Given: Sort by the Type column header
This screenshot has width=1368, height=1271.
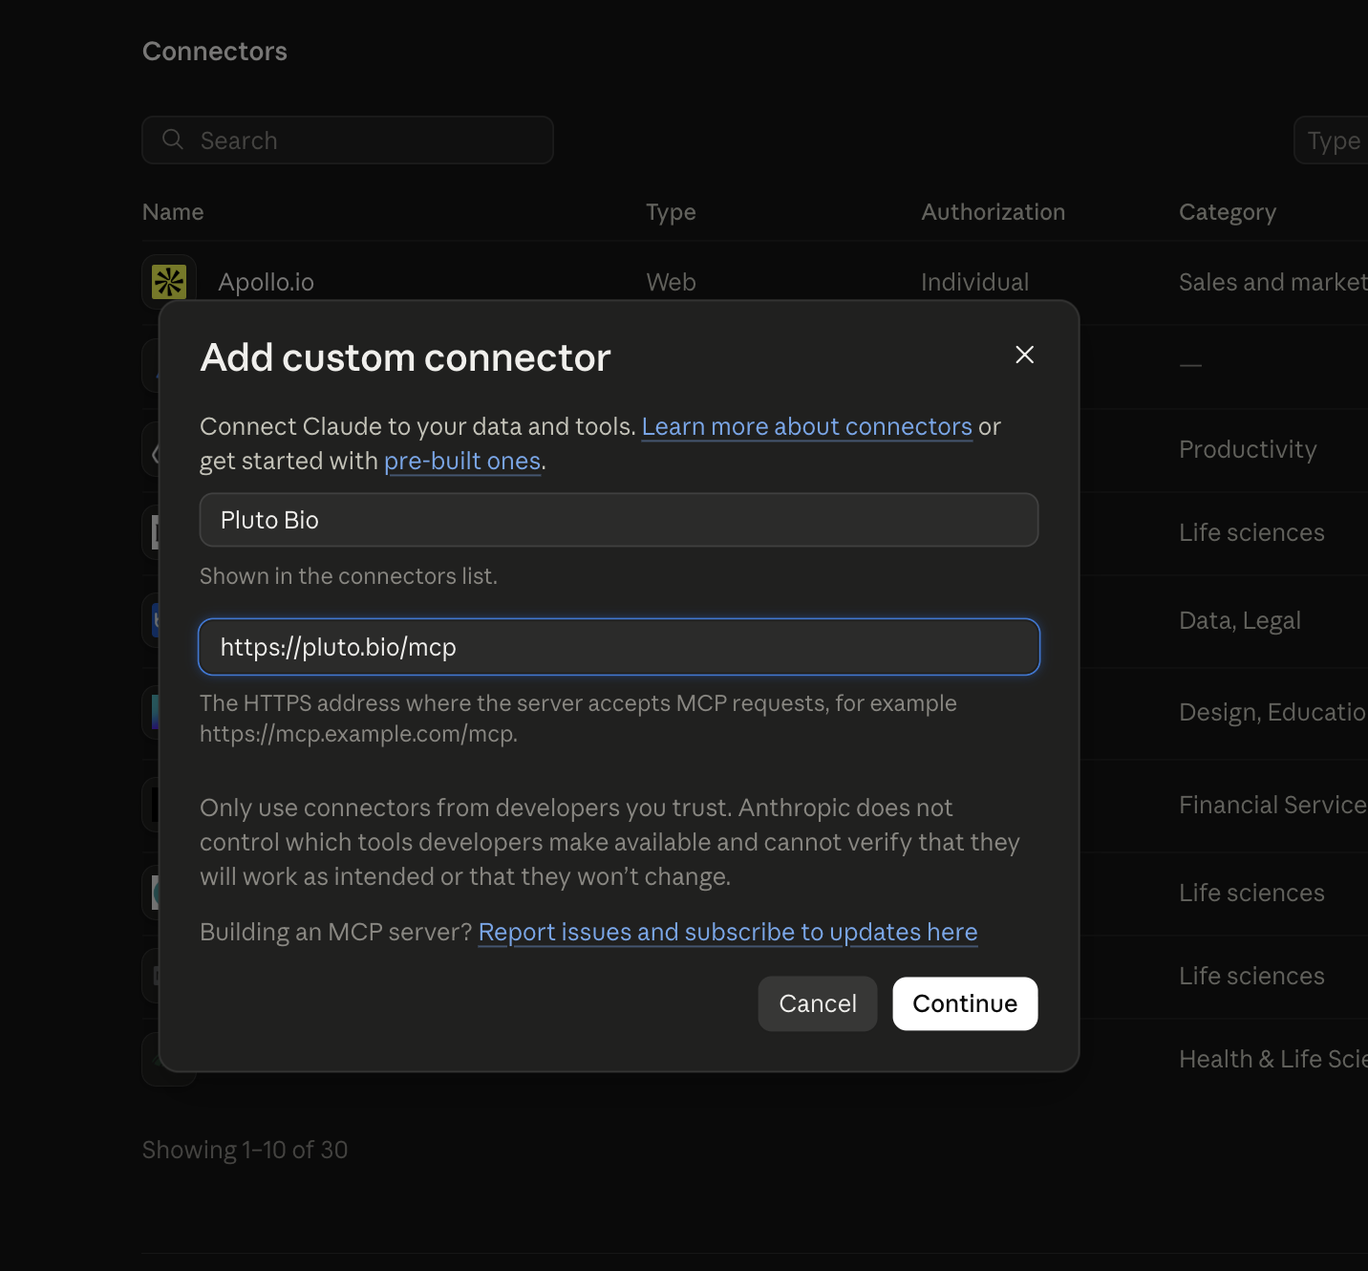Looking at the screenshot, I should (x=671, y=212).
